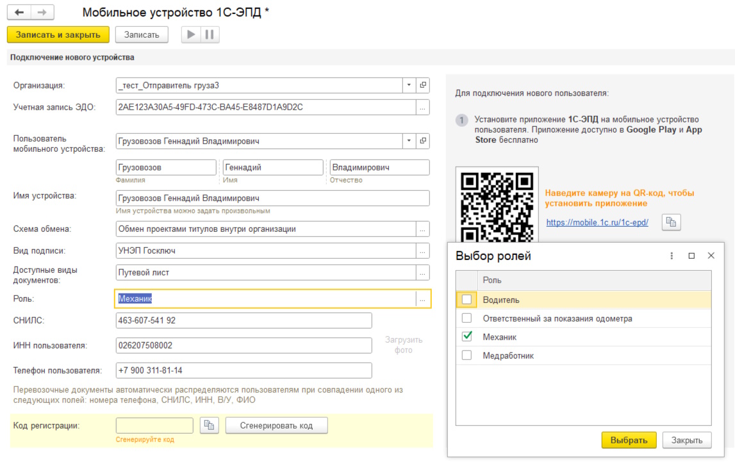Click the forward navigation arrow

tap(42, 12)
